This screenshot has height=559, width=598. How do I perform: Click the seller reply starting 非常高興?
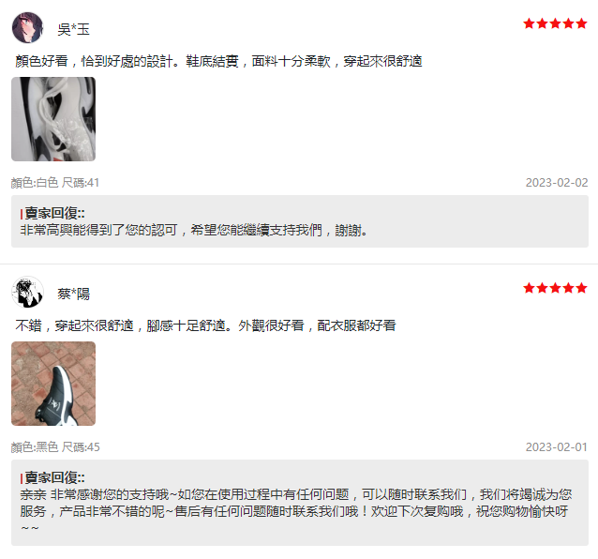point(194,230)
